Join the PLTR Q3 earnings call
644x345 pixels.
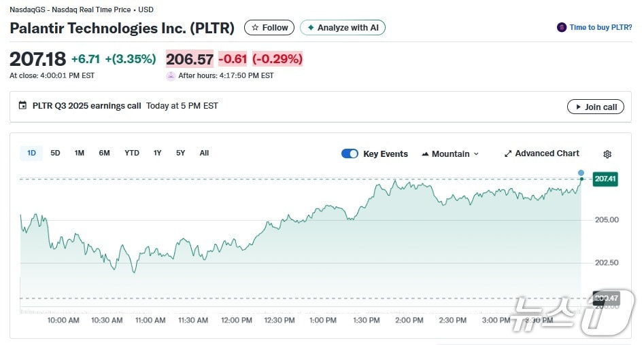595,107
